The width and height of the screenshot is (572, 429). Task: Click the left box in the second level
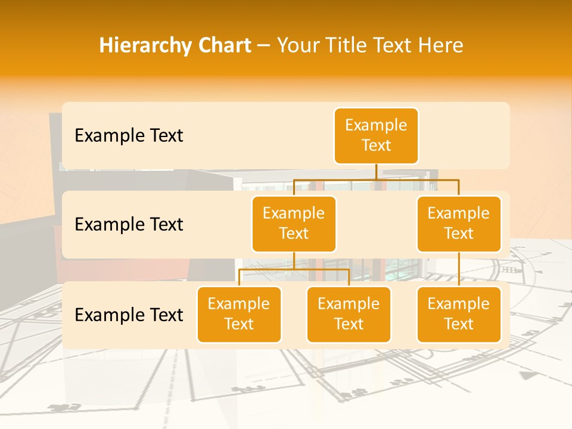pos(294,224)
